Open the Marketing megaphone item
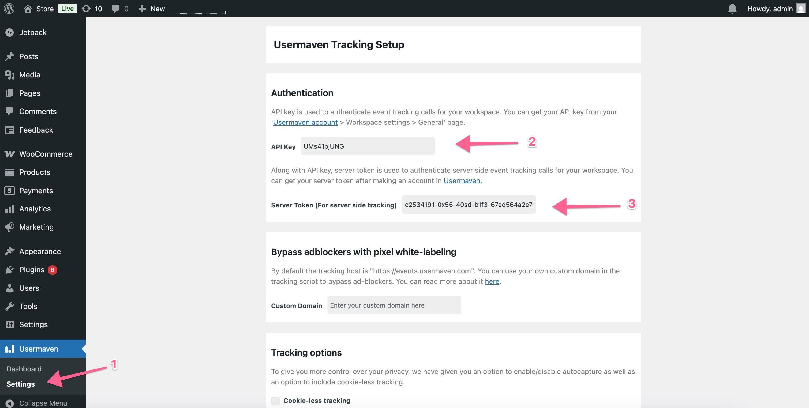This screenshot has height=408, width=809. click(36, 227)
